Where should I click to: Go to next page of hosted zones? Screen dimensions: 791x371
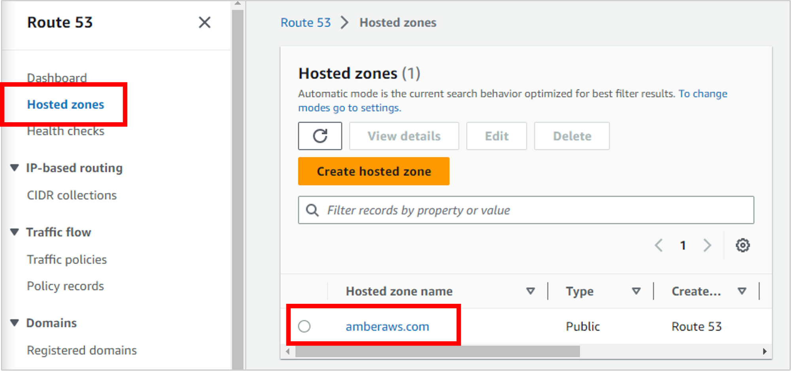click(x=707, y=245)
